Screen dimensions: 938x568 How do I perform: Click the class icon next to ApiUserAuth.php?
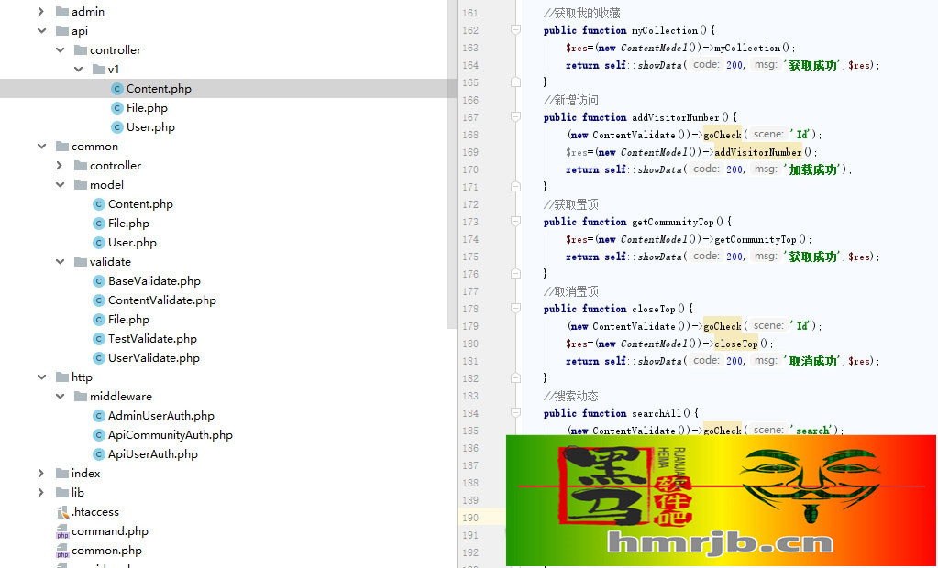pos(99,454)
